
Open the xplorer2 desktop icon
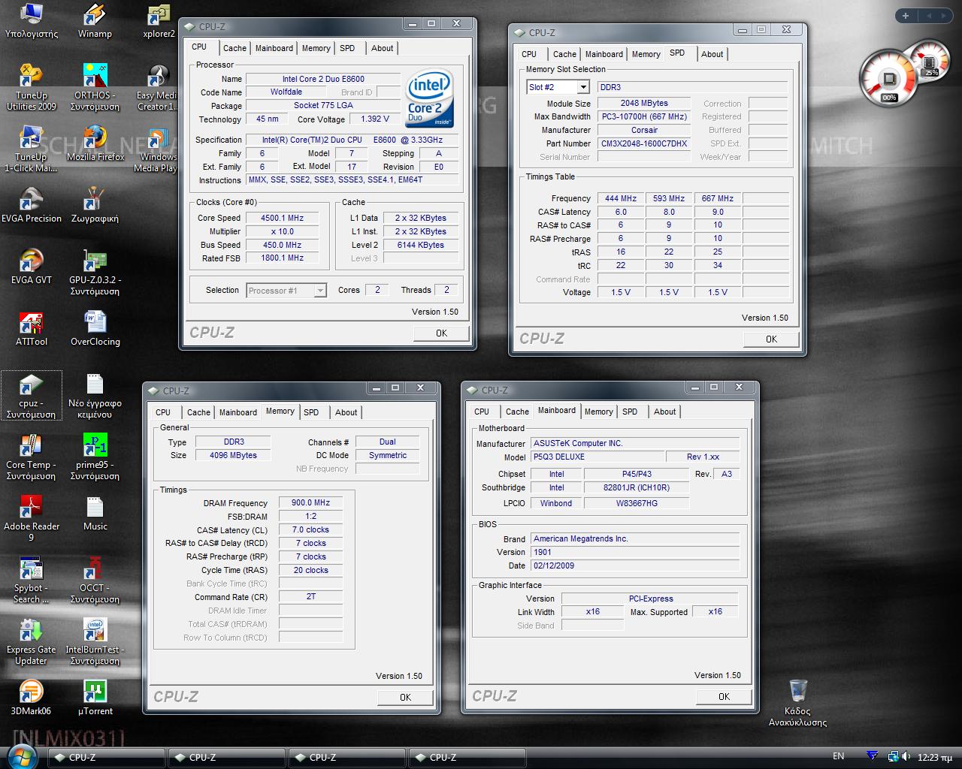[x=159, y=22]
